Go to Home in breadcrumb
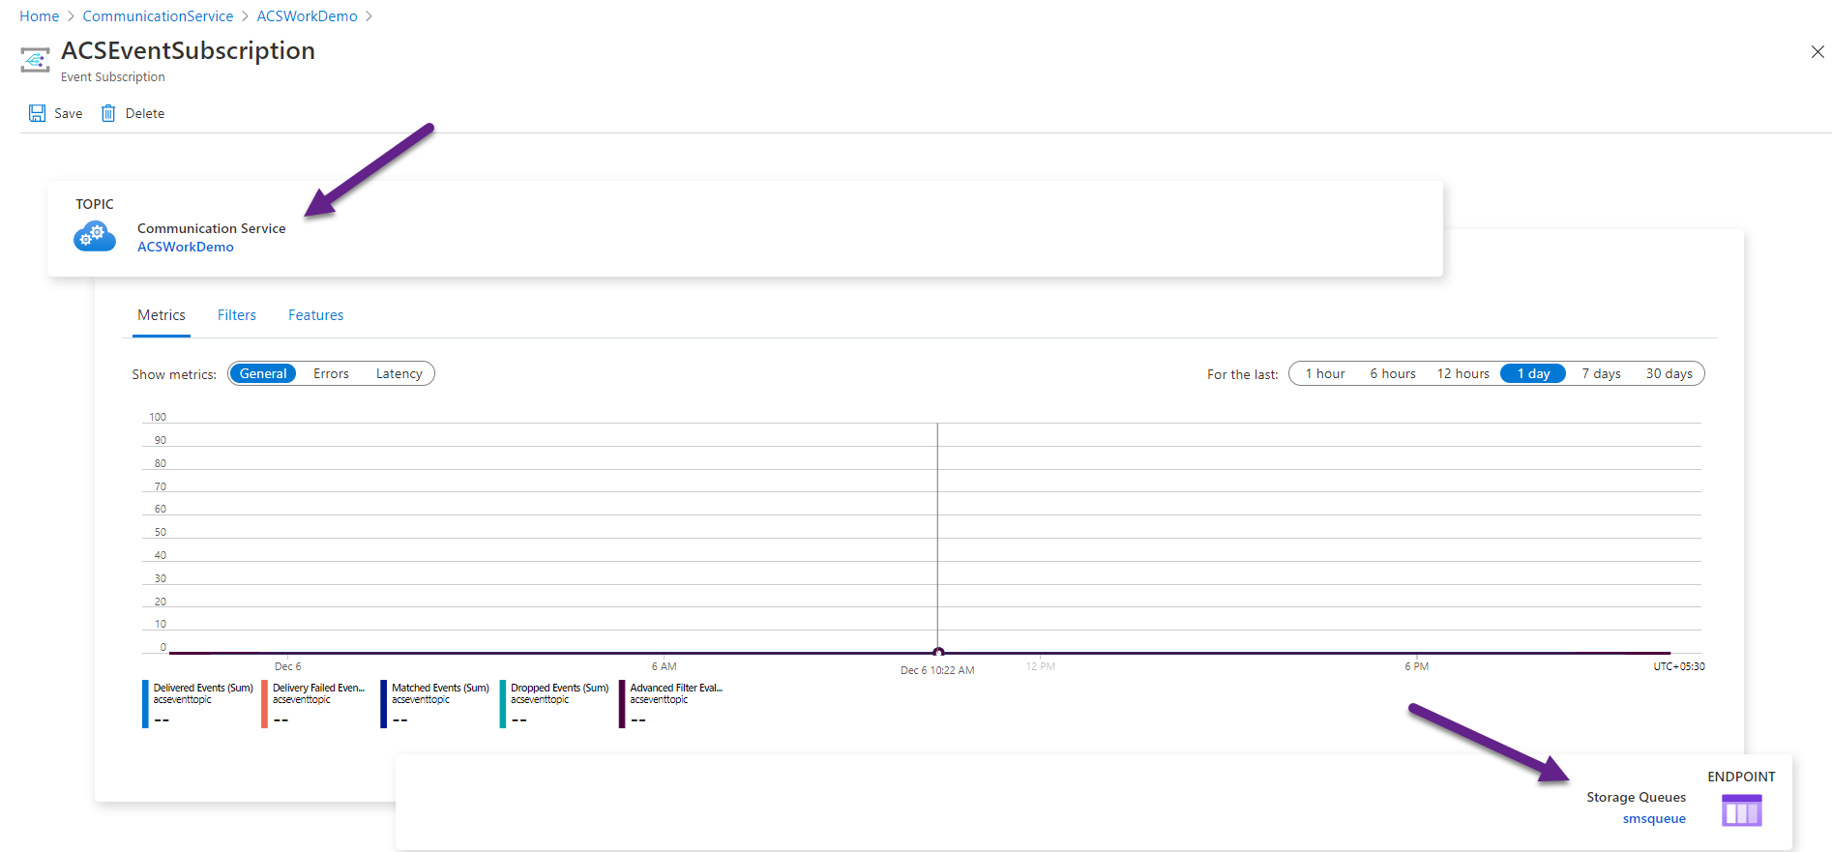 click(40, 16)
